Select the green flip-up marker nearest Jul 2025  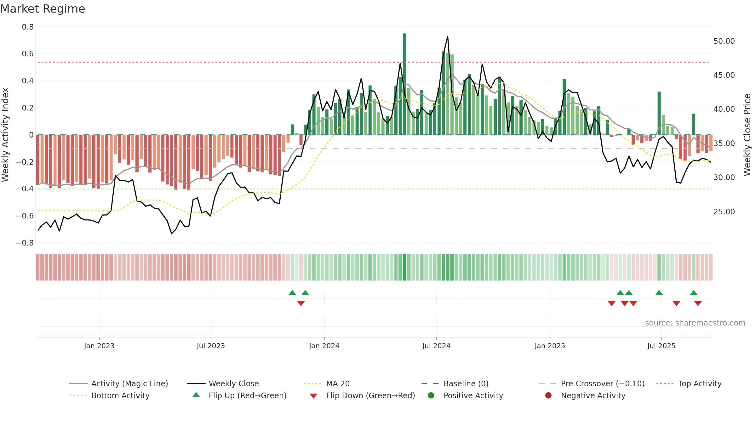(x=659, y=293)
